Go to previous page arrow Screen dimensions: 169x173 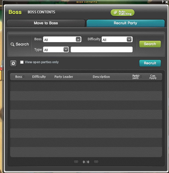click(76, 162)
